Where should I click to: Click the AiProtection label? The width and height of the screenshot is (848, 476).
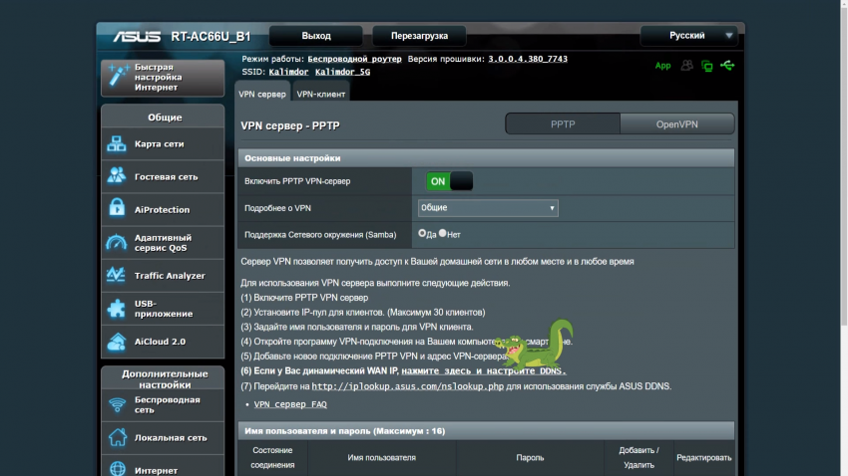pos(163,210)
